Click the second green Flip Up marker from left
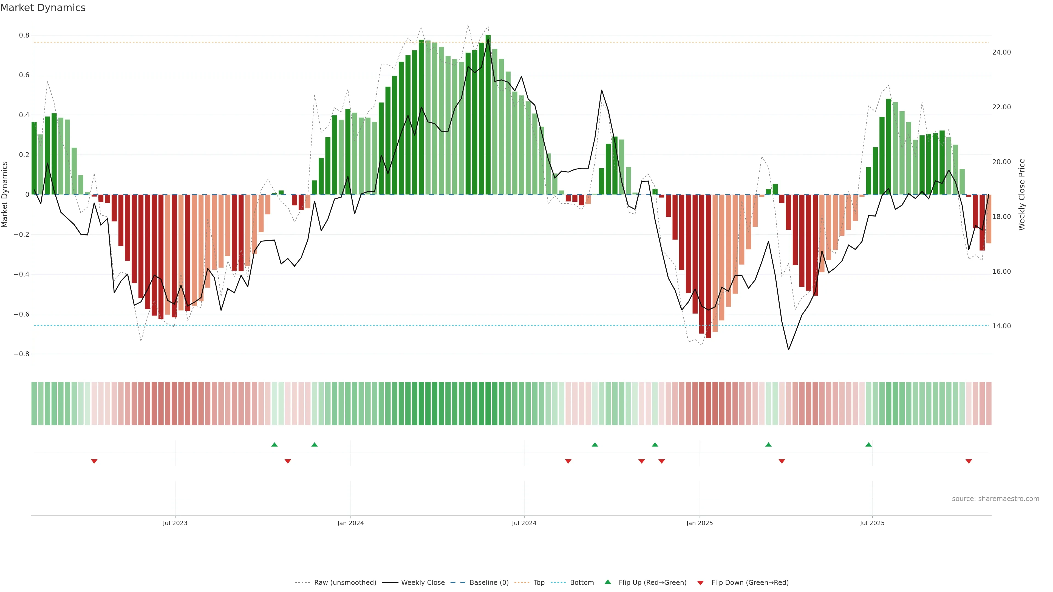 [x=314, y=445]
